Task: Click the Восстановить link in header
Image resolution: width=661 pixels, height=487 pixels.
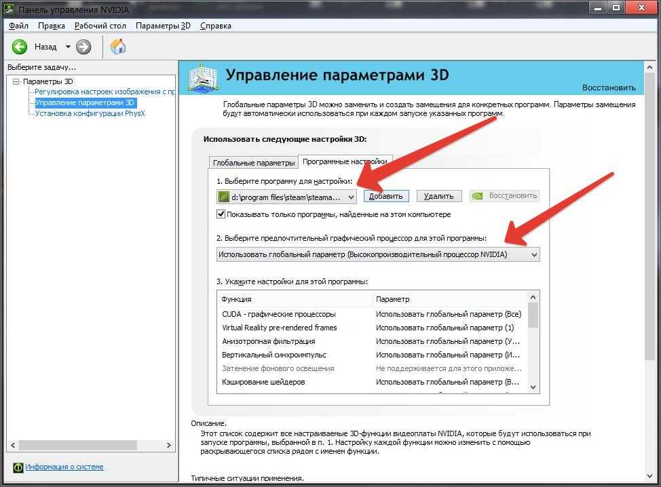Action: pos(609,87)
